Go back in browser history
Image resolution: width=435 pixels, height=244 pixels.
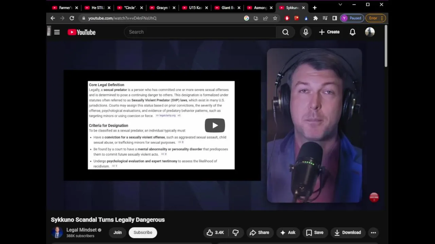(x=53, y=18)
